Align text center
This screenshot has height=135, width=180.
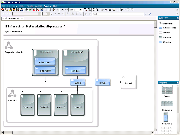pyautogui.click(x=7, y=14)
